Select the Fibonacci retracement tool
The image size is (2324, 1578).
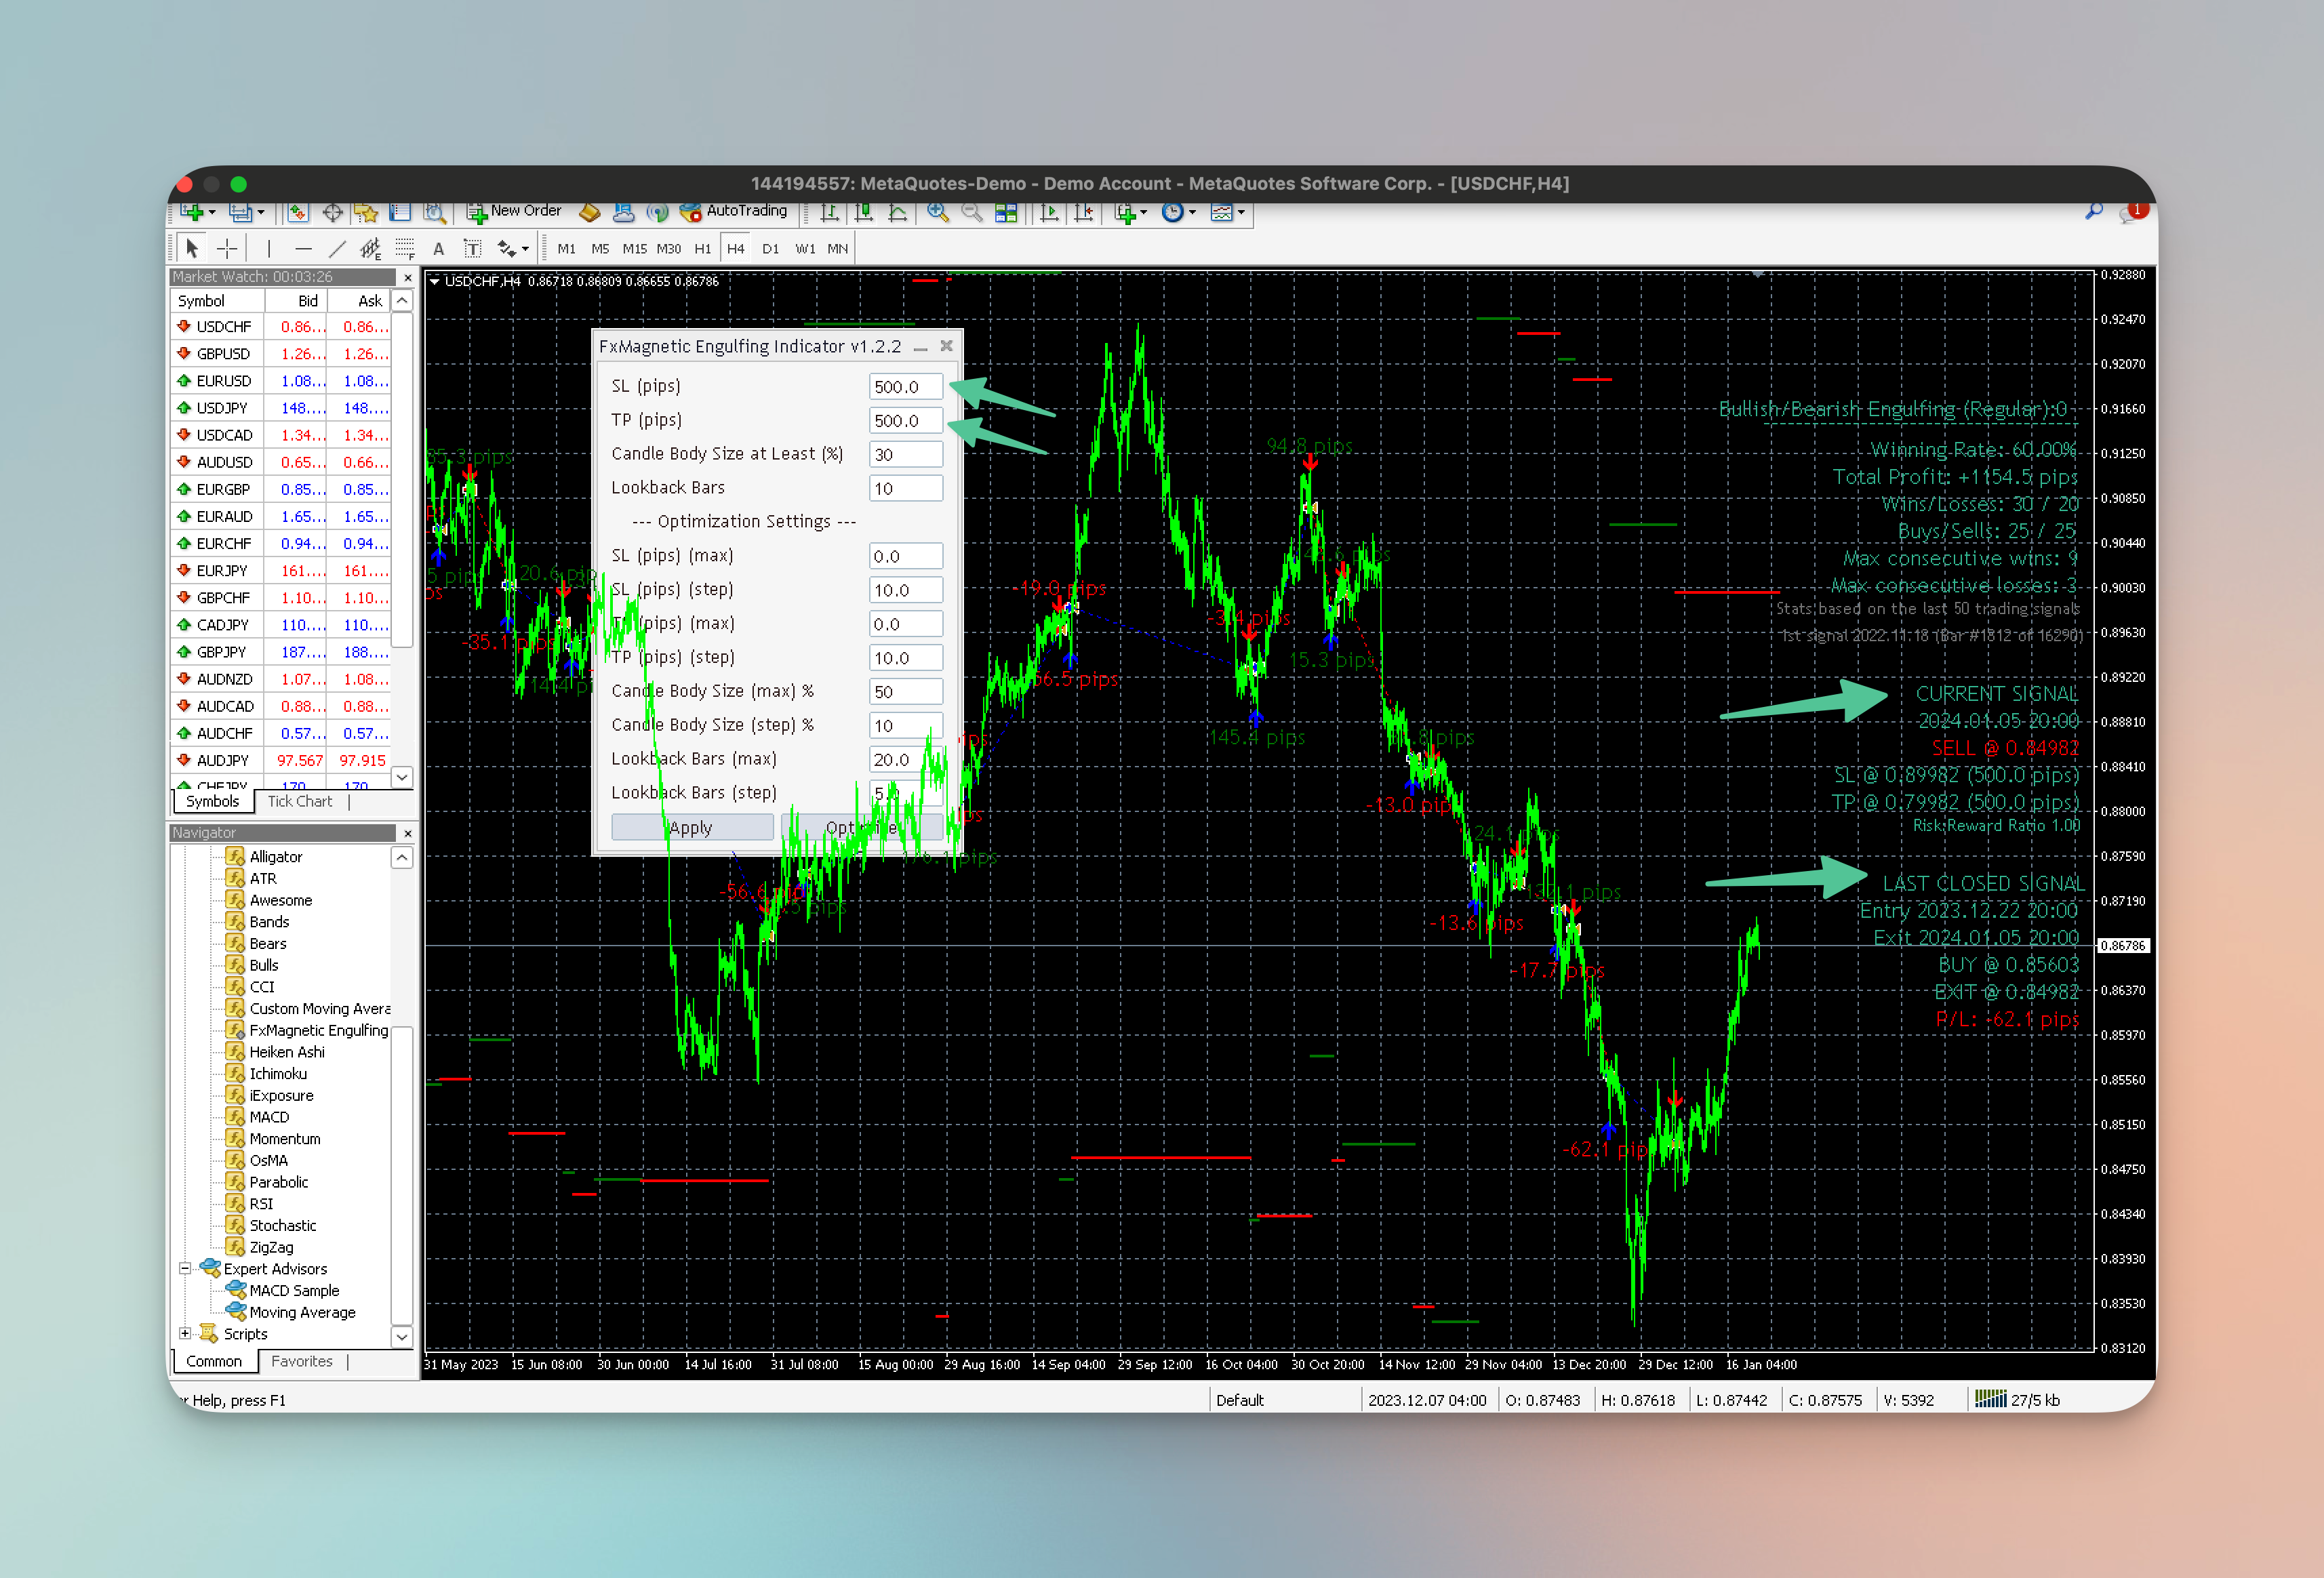pyautogui.click(x=404, y=249)
